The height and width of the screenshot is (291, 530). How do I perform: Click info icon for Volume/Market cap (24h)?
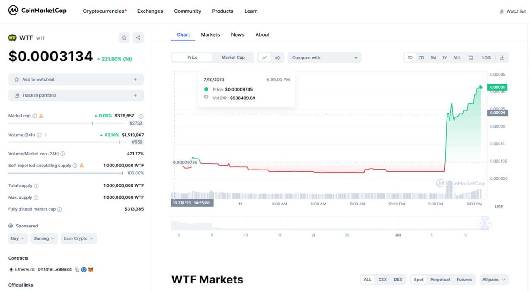[x=63, y=154]
